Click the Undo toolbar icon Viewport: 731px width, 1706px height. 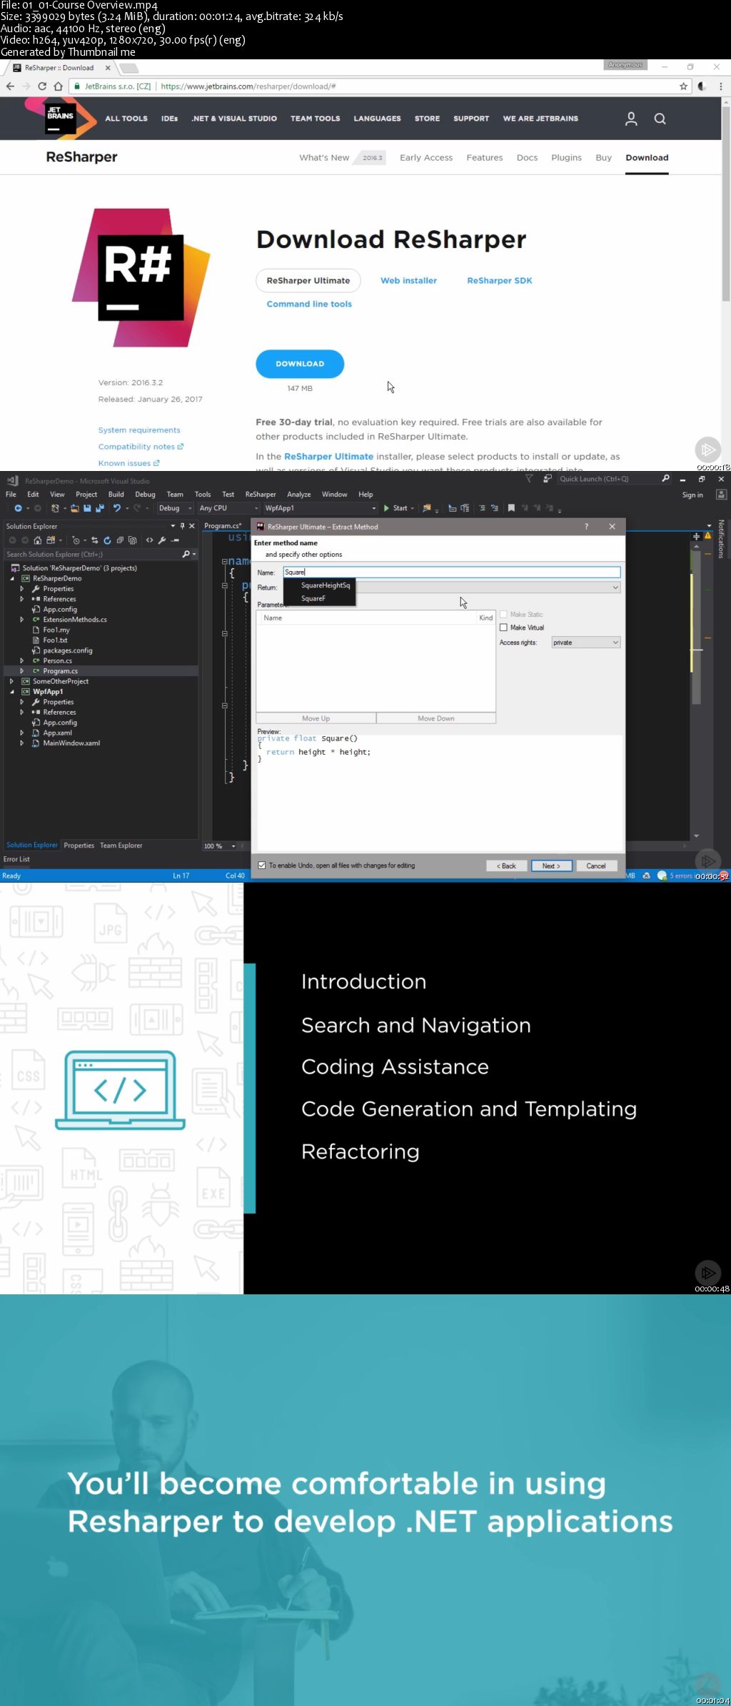pos(117,508)
